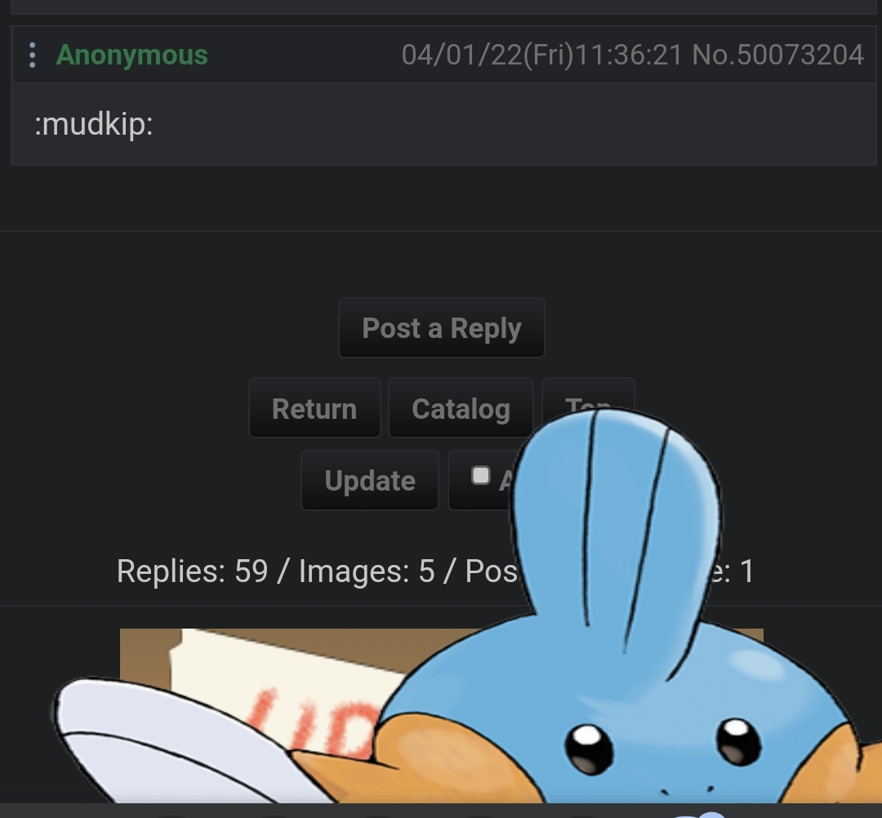Tick the auto-update checkbox
The height and width of the screenshot is (818, 882).
(480, 476)
